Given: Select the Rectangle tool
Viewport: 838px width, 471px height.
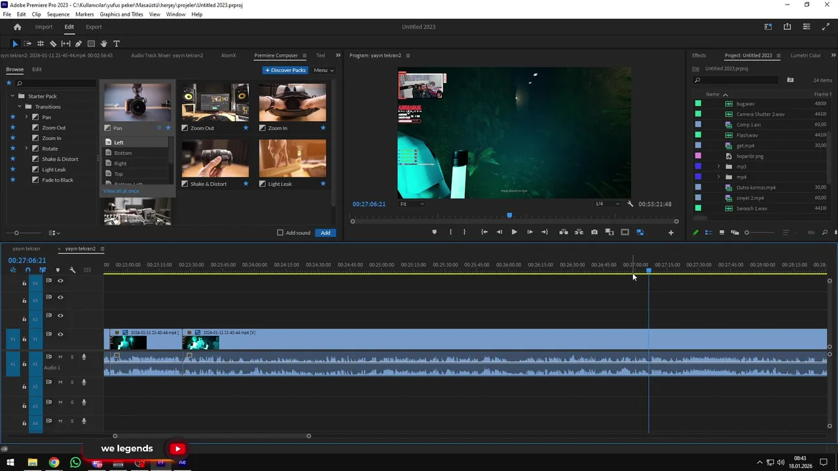Looking at the screenshot, I should 91,44.
